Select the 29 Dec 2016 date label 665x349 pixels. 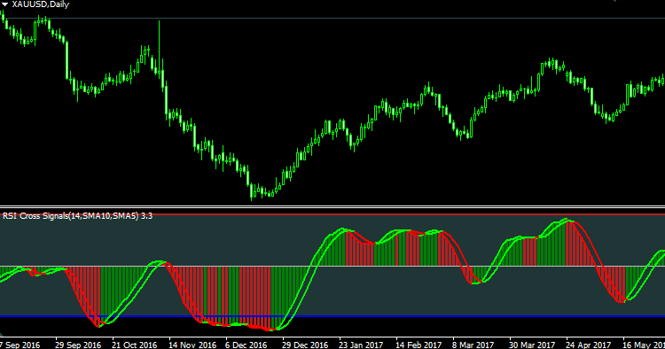[305, 345]
